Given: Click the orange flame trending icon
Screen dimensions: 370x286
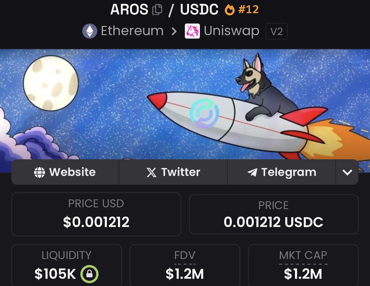Looking at the screenshot, I should click(229, 10).
